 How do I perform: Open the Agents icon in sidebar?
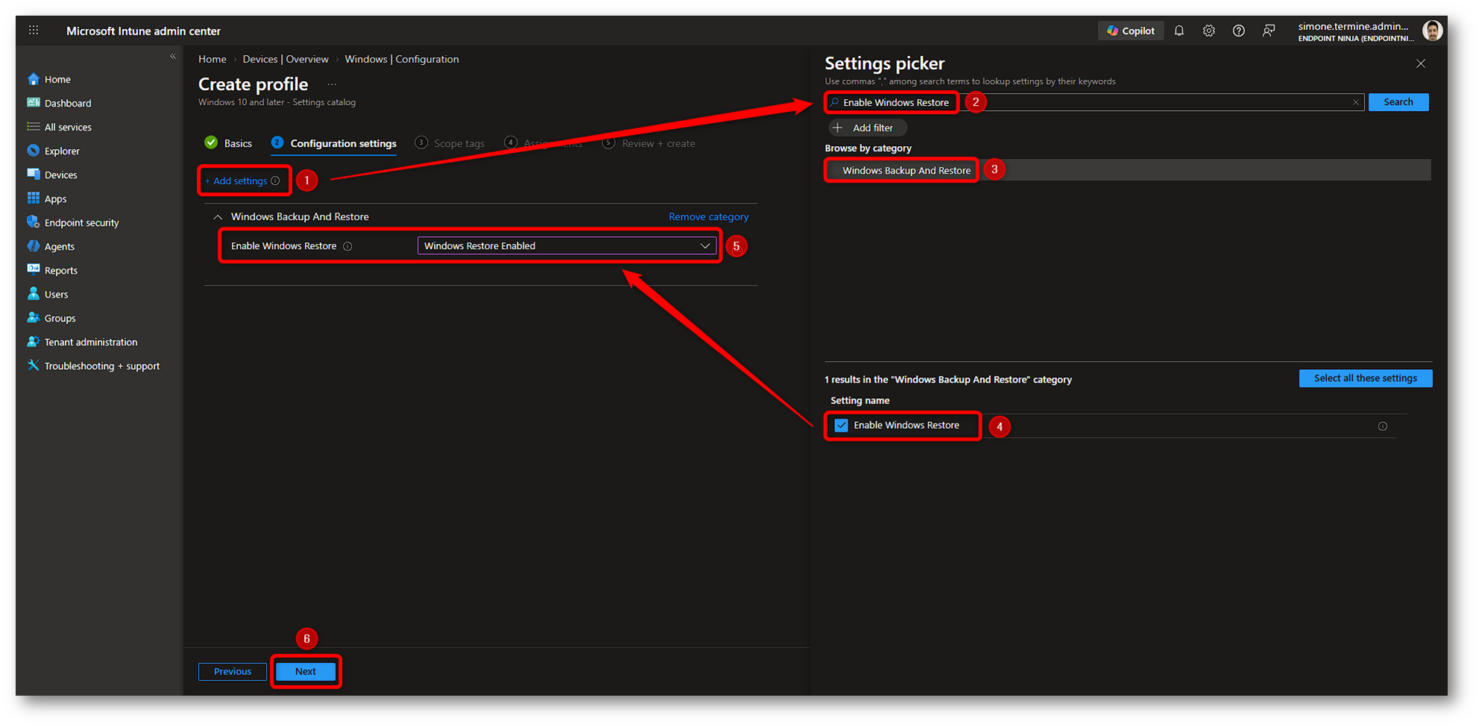[34, 246]
